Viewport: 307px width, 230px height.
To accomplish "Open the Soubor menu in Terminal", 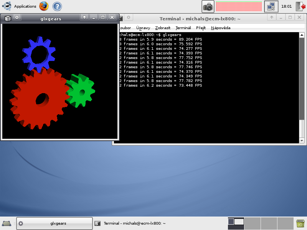I will pos(125,28).
